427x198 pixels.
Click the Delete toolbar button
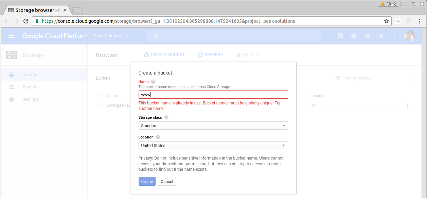[x=248, y=54]
